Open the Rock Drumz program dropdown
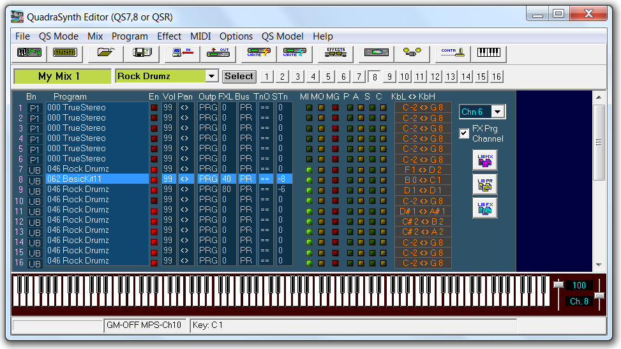The width and height of the screenshot is (621, 349). (x=212, y=77)
